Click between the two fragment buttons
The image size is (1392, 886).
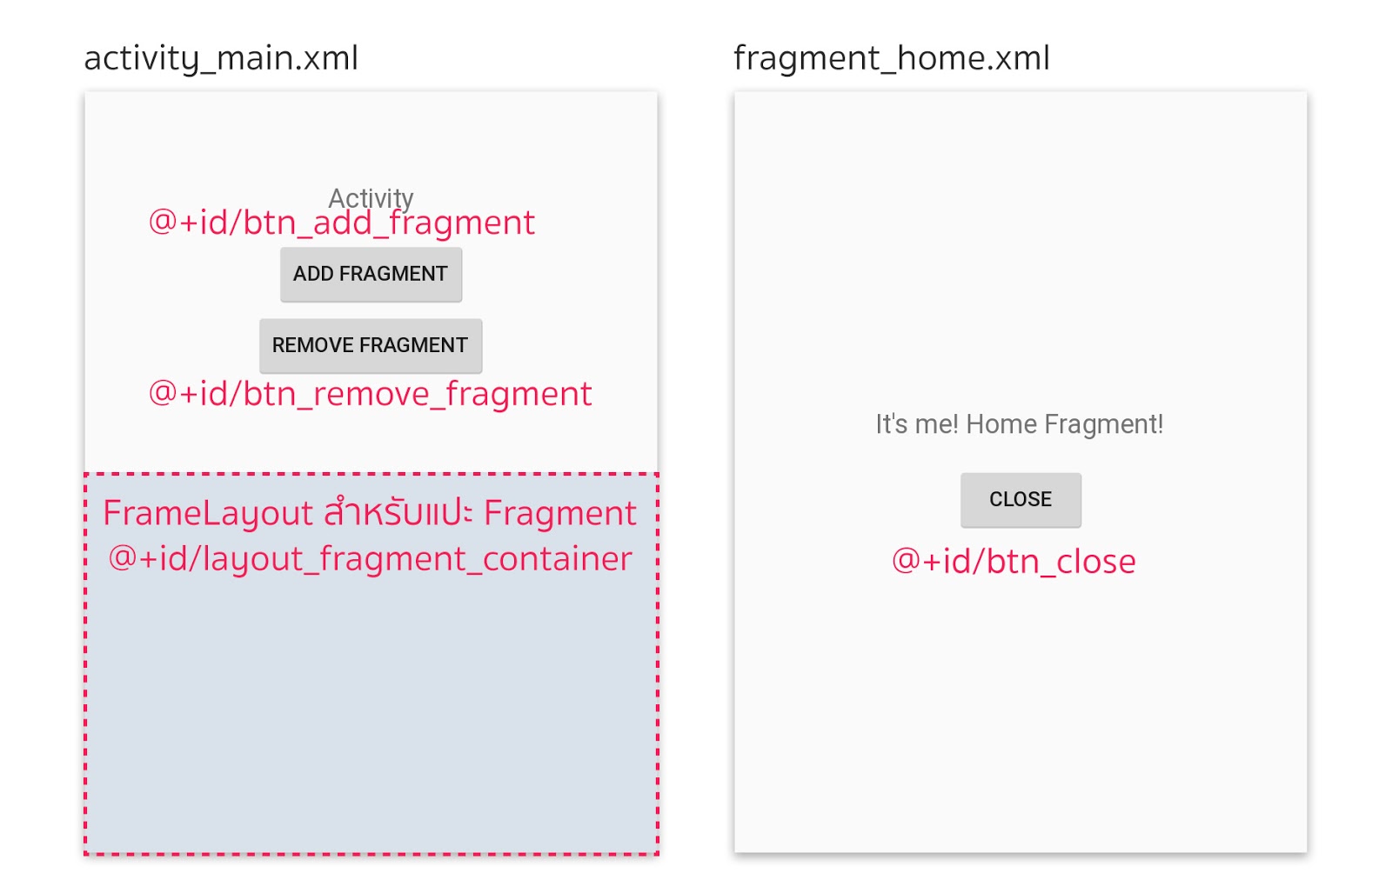coord(371,310)
